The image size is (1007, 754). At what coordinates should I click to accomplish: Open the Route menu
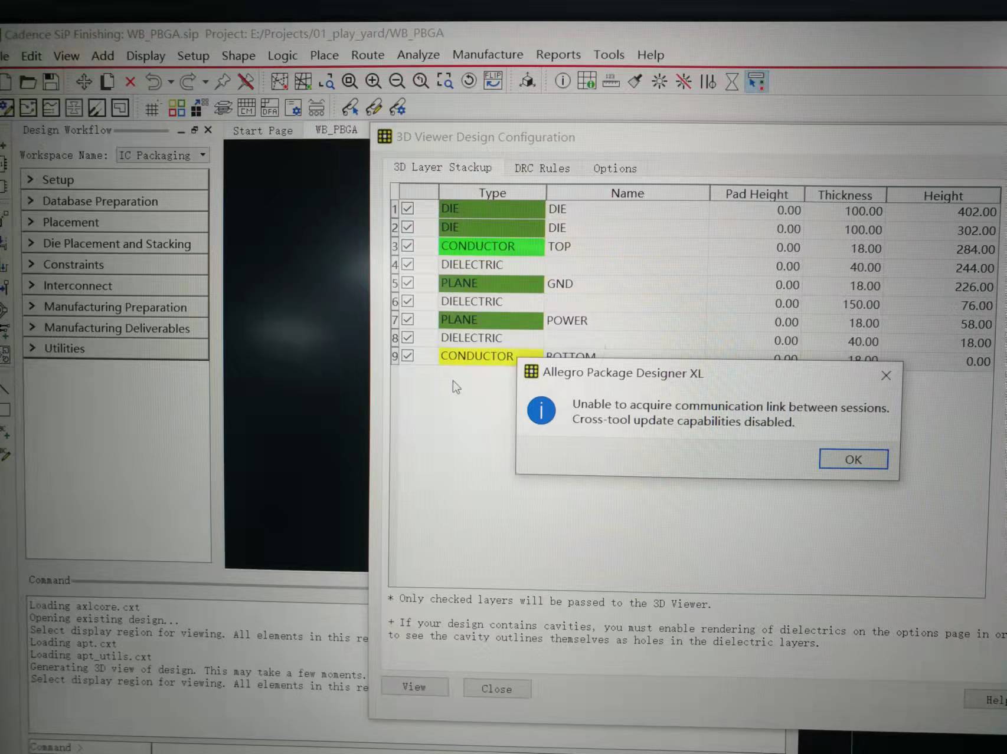pyautogui.click(x=368, y=55)
